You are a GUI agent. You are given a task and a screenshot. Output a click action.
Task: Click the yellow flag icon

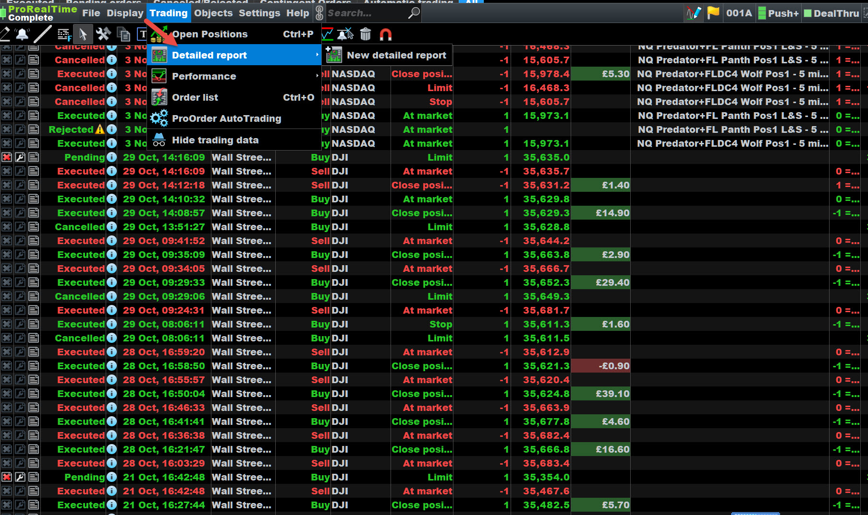click(x=713, y=13)
